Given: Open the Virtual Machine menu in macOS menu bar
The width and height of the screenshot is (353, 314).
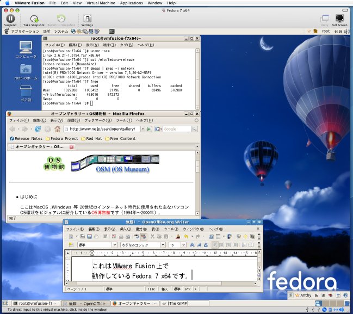Looking at the screenshot, I should [x=101, y=3].
